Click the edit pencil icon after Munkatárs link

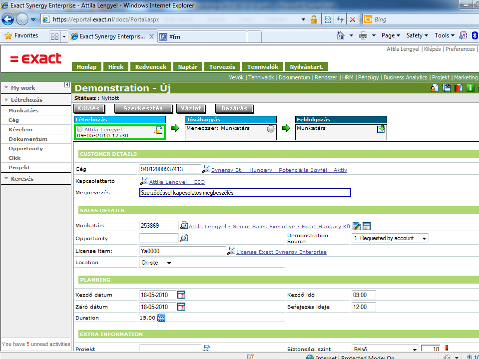pos(357,226)
